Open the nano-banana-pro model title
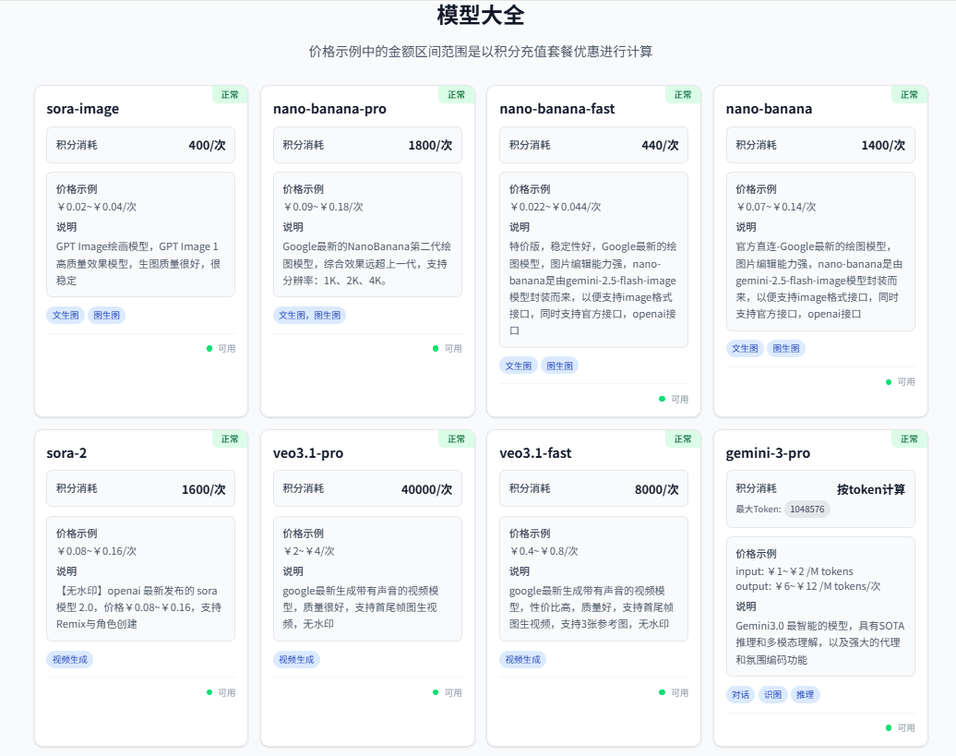Image resolution: width=956 pixels, height=756 pixels. coord(329,109)
